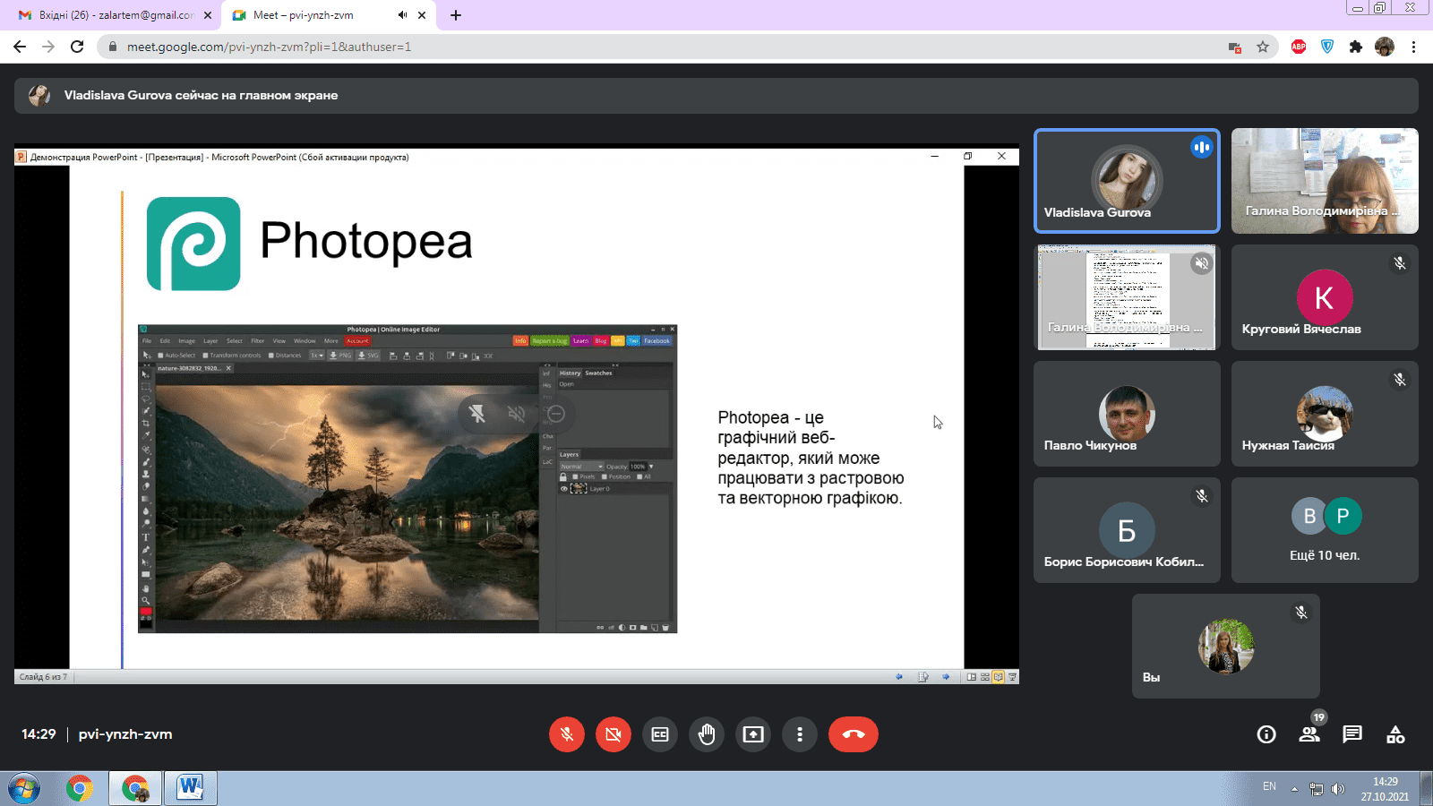The width and height of the screenshot is (1433, 806).
Task: View site information padlock icon
Action: (112, 47)
